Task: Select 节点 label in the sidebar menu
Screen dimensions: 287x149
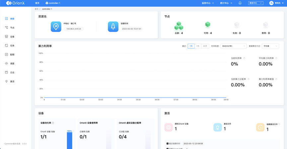Action: coord(12,28)
